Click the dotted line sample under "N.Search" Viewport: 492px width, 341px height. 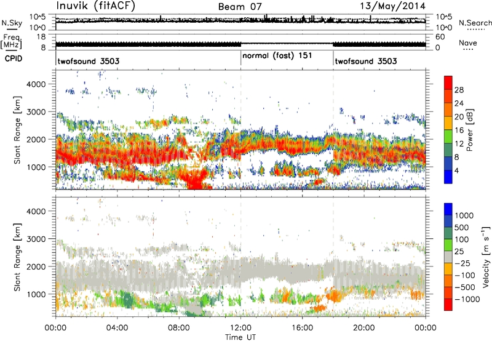click(475, 30)
